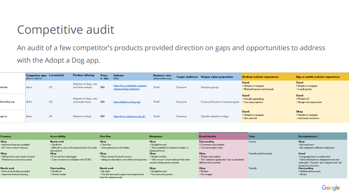Image resolution: width=349 pixels, height=193 pixels.
Task: Click the Competitive audit slide title
Action: click(66, 29)
